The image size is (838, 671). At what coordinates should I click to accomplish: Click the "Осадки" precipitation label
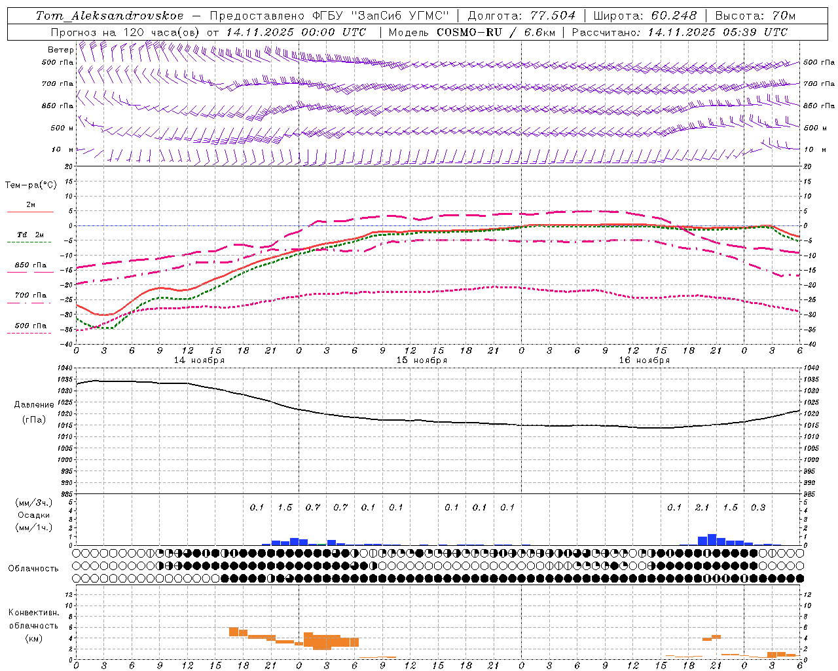click(33, 515)
